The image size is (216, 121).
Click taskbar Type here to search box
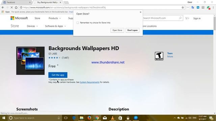click(34, 118)
